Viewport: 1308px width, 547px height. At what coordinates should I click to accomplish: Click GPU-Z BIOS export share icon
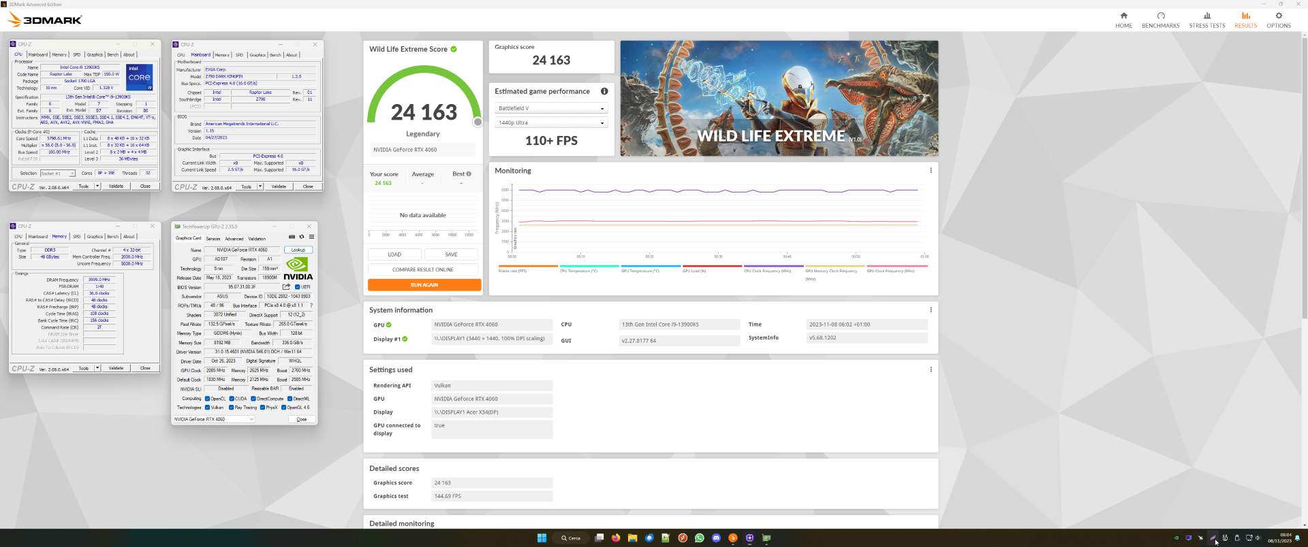pos(286,286)
